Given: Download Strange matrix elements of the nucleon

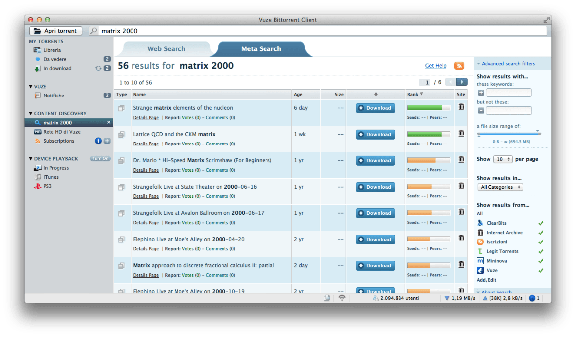Looking at the screenshot, I should click(x=375, y=108).
